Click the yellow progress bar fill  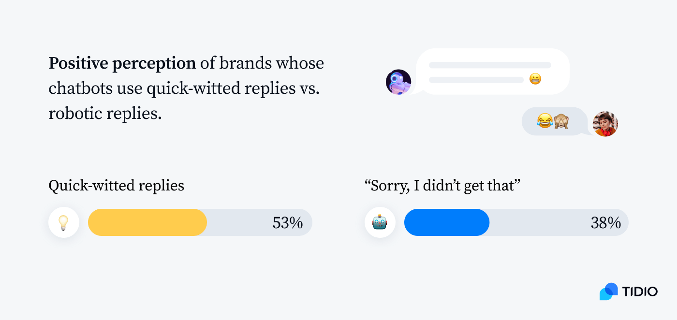[x=147, y=222]
